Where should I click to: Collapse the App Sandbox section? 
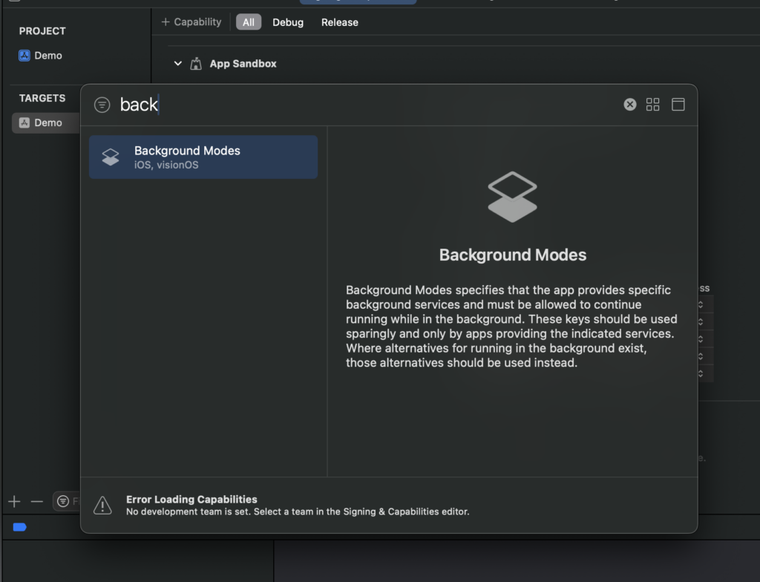[177, 64]
